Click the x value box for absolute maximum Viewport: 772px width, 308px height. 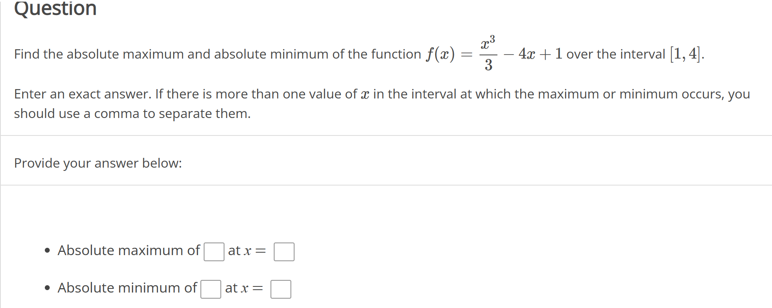tap(284, 251)
